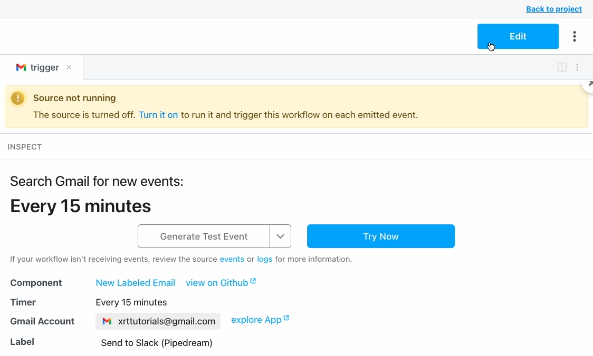Click the blue Edit button
Screen dimensions: 593x356
(518, 36)
